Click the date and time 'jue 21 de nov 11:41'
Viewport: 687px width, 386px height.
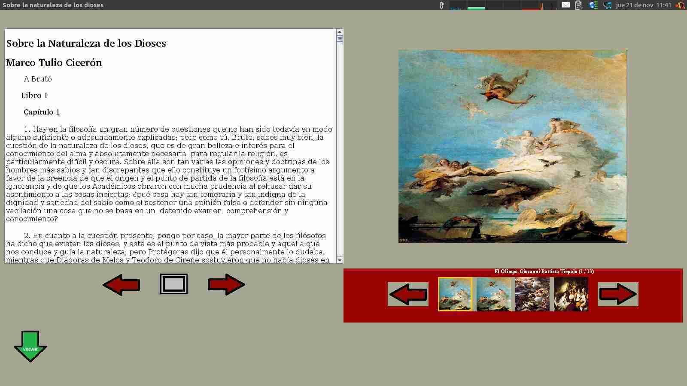tap(643, 5)
